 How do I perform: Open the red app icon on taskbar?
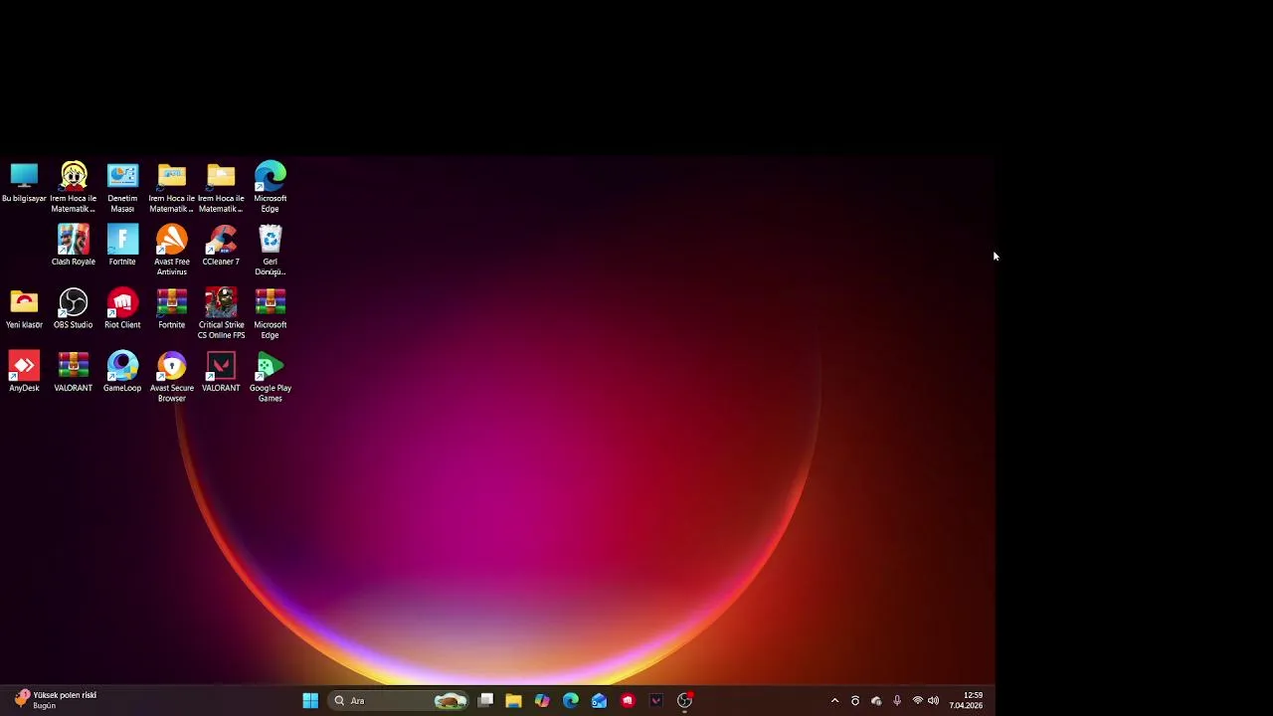[628, 701]
